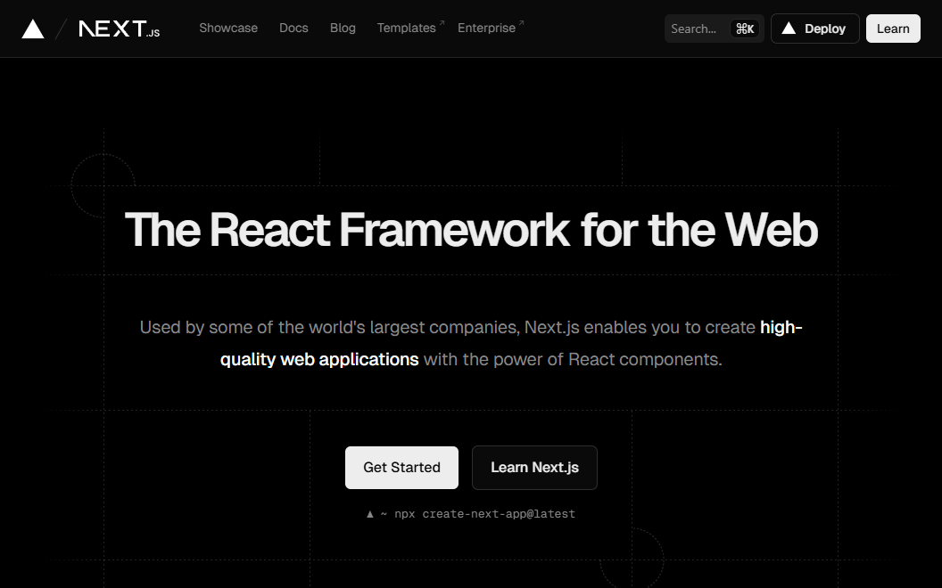Go to Docs in the top navigation

293,29
